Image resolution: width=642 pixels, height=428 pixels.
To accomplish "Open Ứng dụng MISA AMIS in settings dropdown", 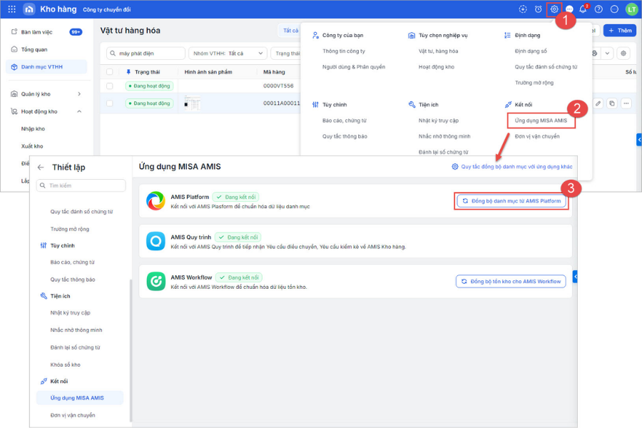I will click(x=541, y=121).
